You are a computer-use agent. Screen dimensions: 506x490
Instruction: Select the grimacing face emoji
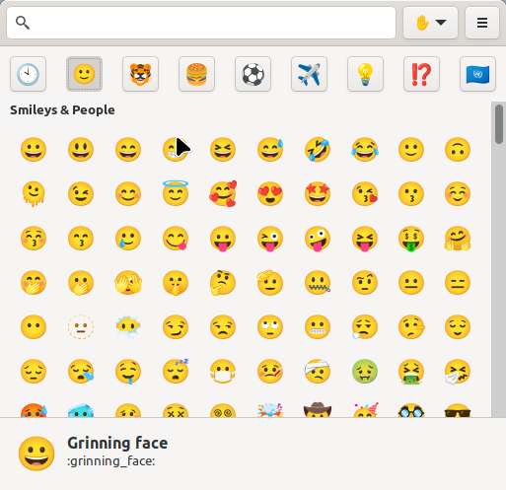click(317, 327)
